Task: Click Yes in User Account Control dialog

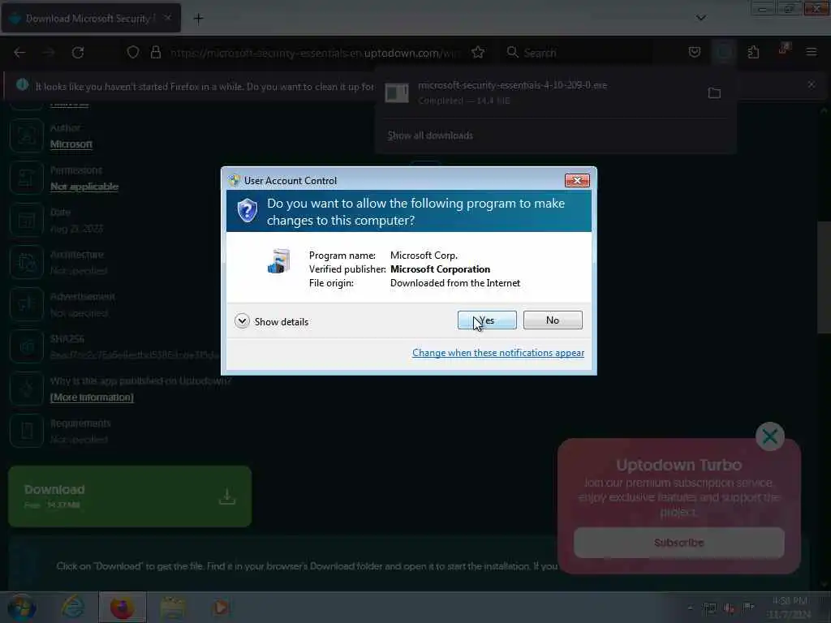Action: 487,320
